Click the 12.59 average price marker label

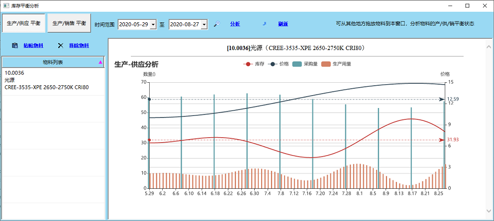pos(453,99)
